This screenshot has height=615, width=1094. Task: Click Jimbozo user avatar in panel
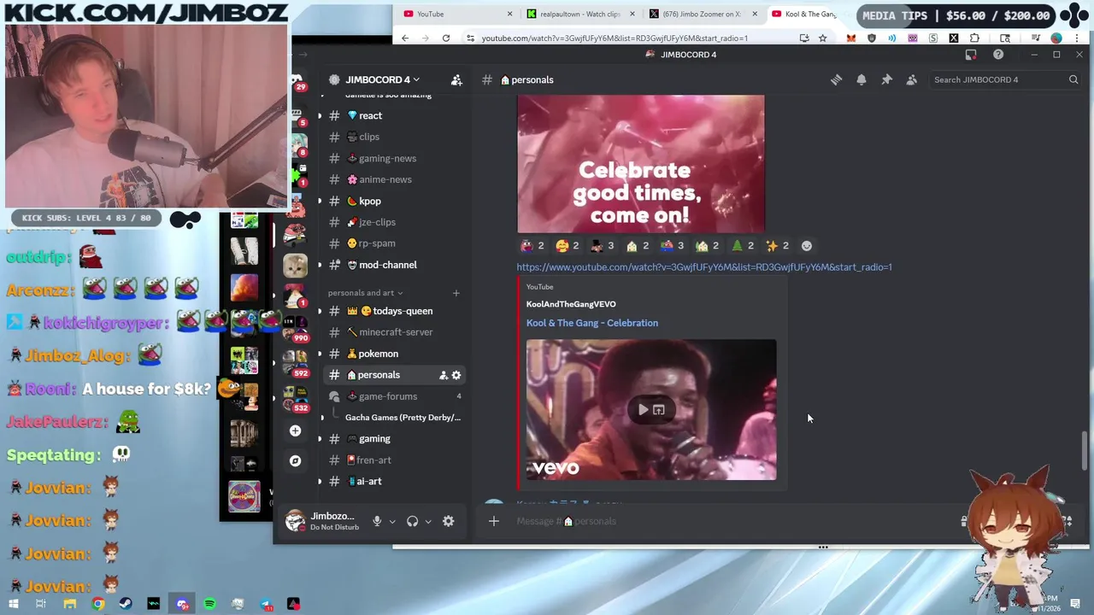(x=295, y=521)
